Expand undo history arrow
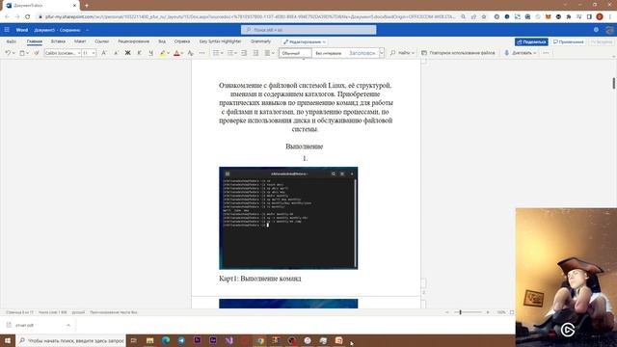The height and width of the screenshot is (347, 617). (x=13, y=53)
